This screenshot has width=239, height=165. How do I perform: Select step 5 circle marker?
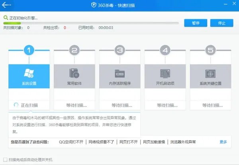210,50
